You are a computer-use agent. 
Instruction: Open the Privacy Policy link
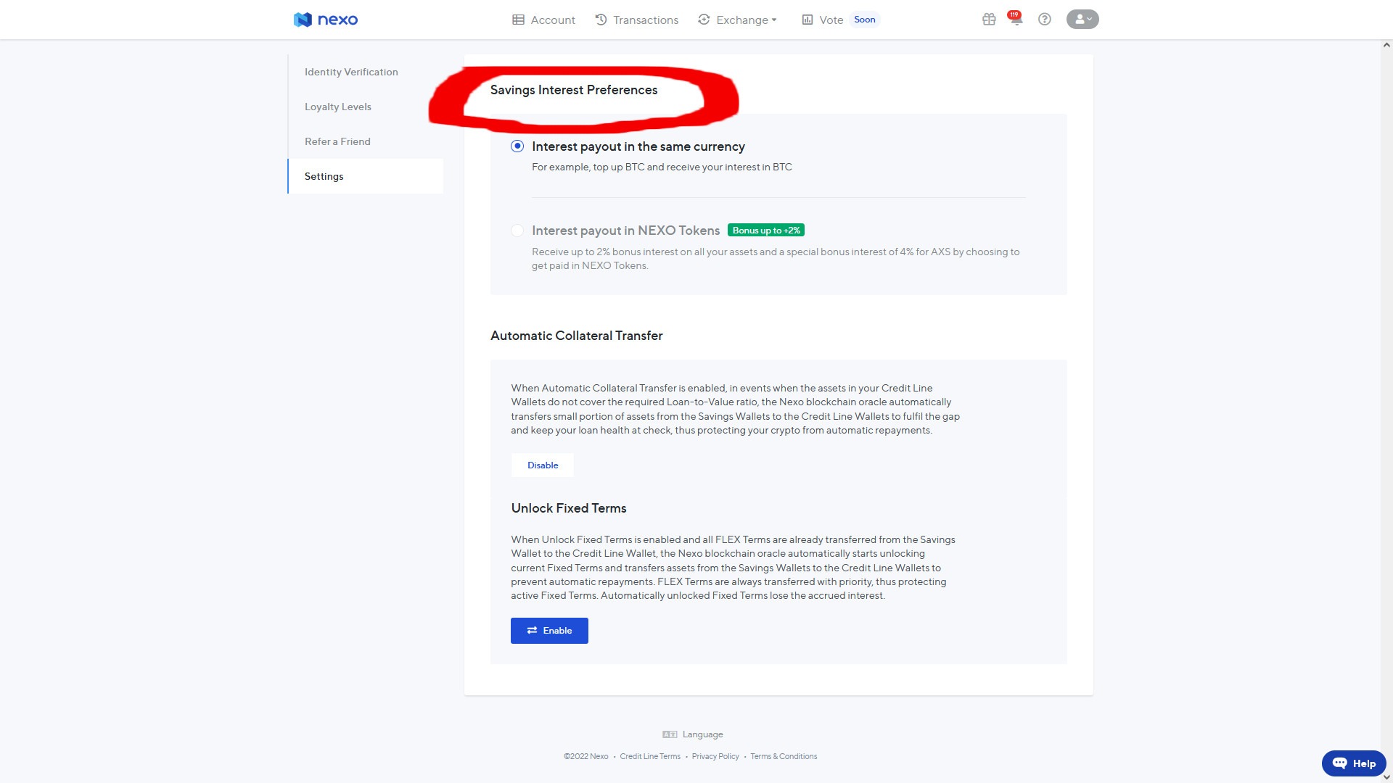point(715,756)
